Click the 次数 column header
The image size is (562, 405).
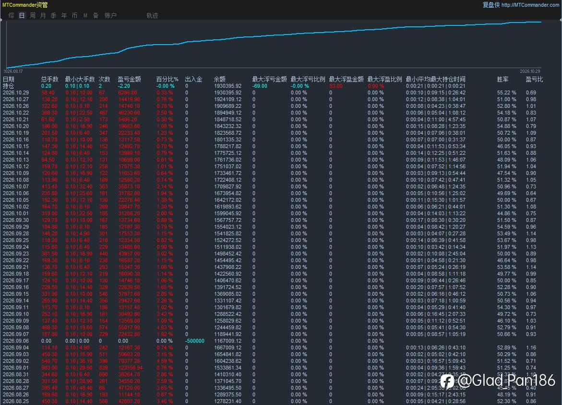click(104, 79)
